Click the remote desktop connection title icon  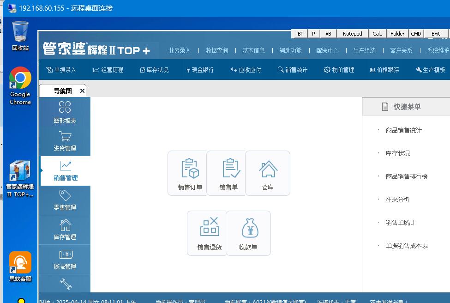tap(12, 8)
